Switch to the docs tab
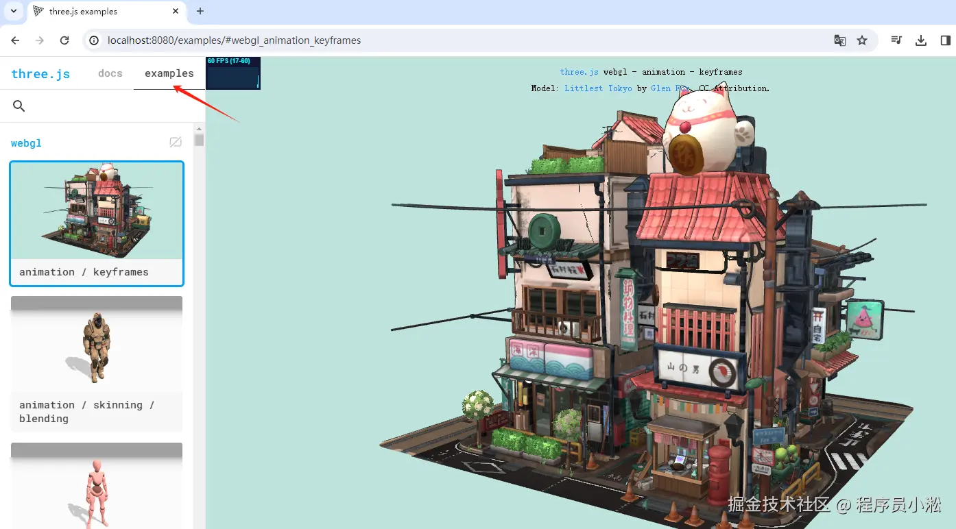The height and width of the screenshot is (529, 956). pos(110,73)
